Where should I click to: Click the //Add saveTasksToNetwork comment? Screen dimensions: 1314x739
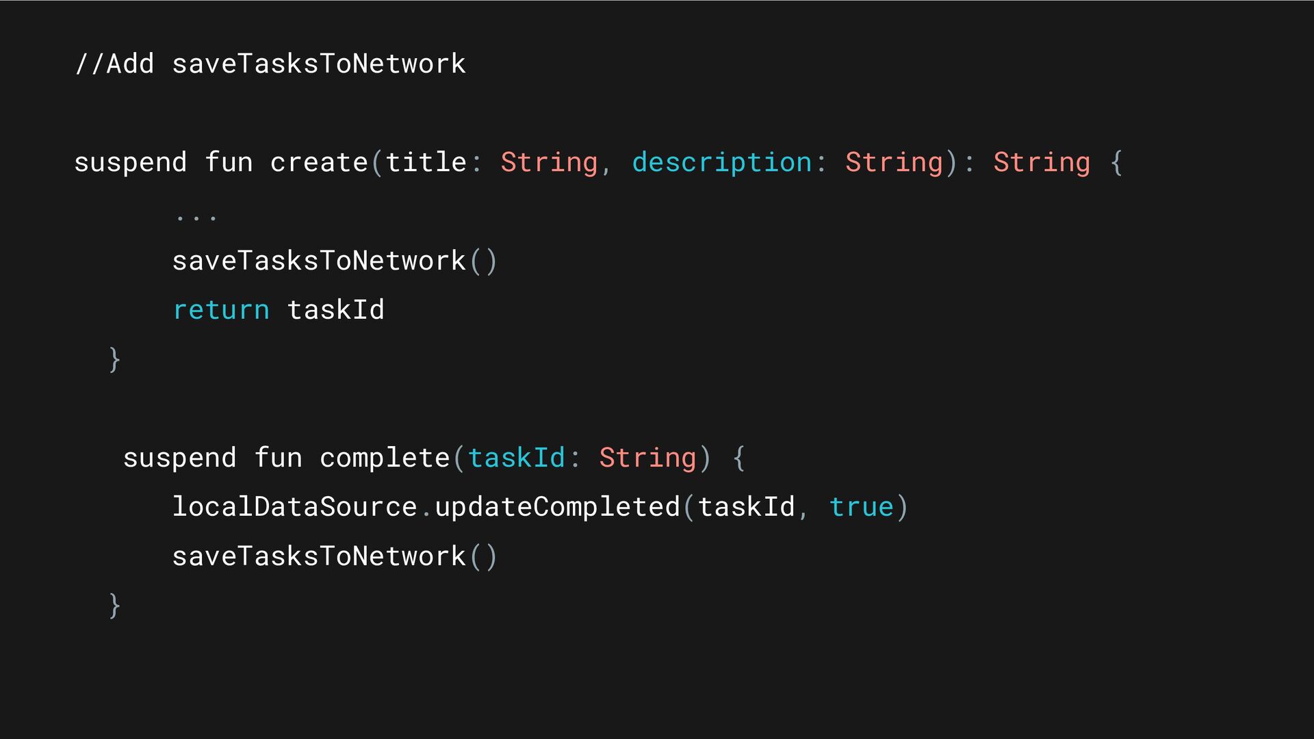tap(270, 64)
